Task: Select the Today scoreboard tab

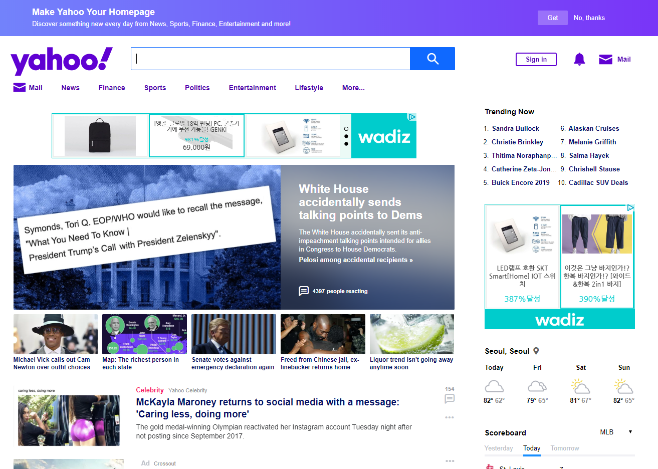Action: pyautogui.click(x=532, y=448)
